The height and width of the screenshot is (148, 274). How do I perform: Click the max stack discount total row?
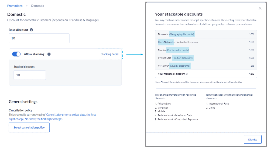point(206,74)
